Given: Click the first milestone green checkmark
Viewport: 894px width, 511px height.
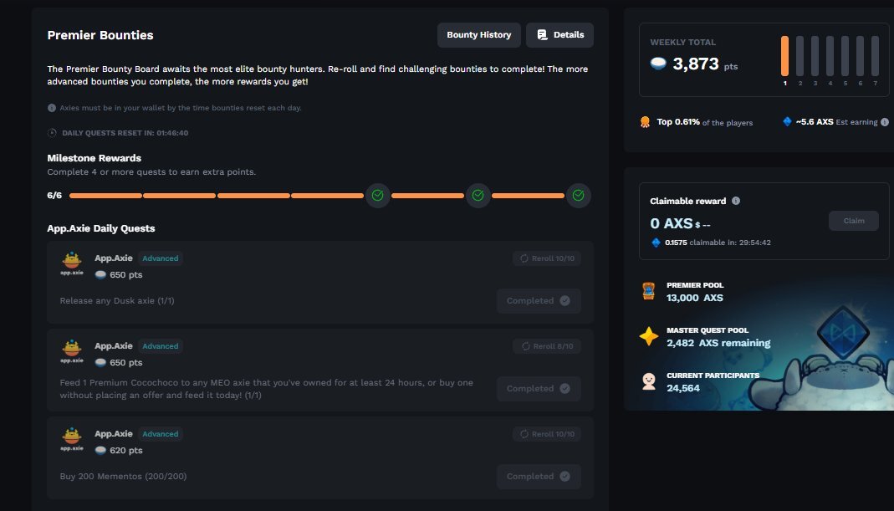Looking at the screenshot, I should click(377, 196).
